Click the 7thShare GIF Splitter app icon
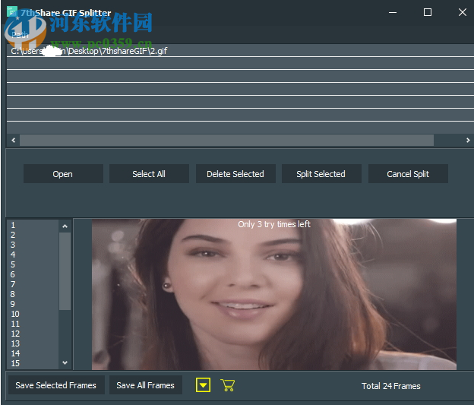The width and height of the screenshot is (474, 405). (x=12, y=12)
